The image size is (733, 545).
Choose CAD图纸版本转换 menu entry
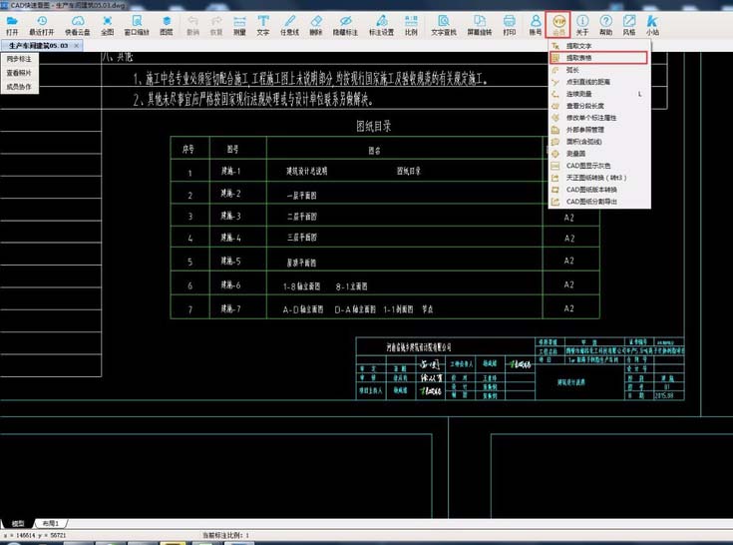tap(599, 190)
